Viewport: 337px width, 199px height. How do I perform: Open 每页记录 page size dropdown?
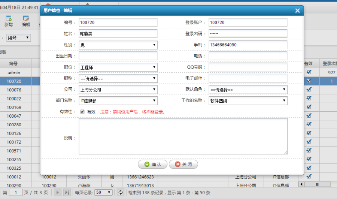click(104, 192)
